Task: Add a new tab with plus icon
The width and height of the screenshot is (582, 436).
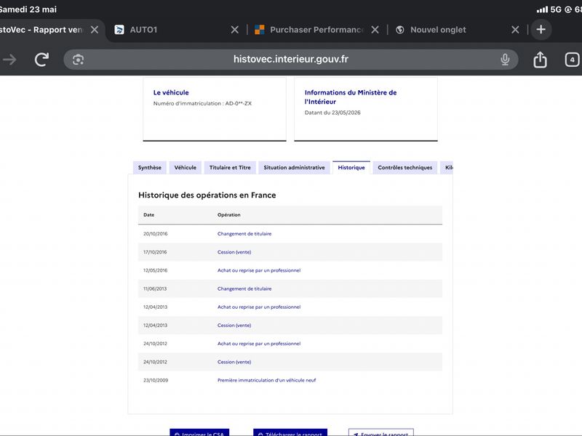Action: coord(541,29)
